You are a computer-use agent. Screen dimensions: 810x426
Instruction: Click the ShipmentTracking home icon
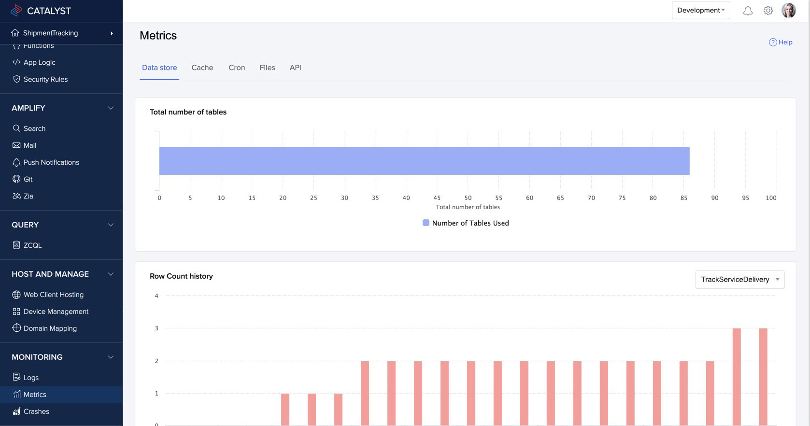coord(15,33)
